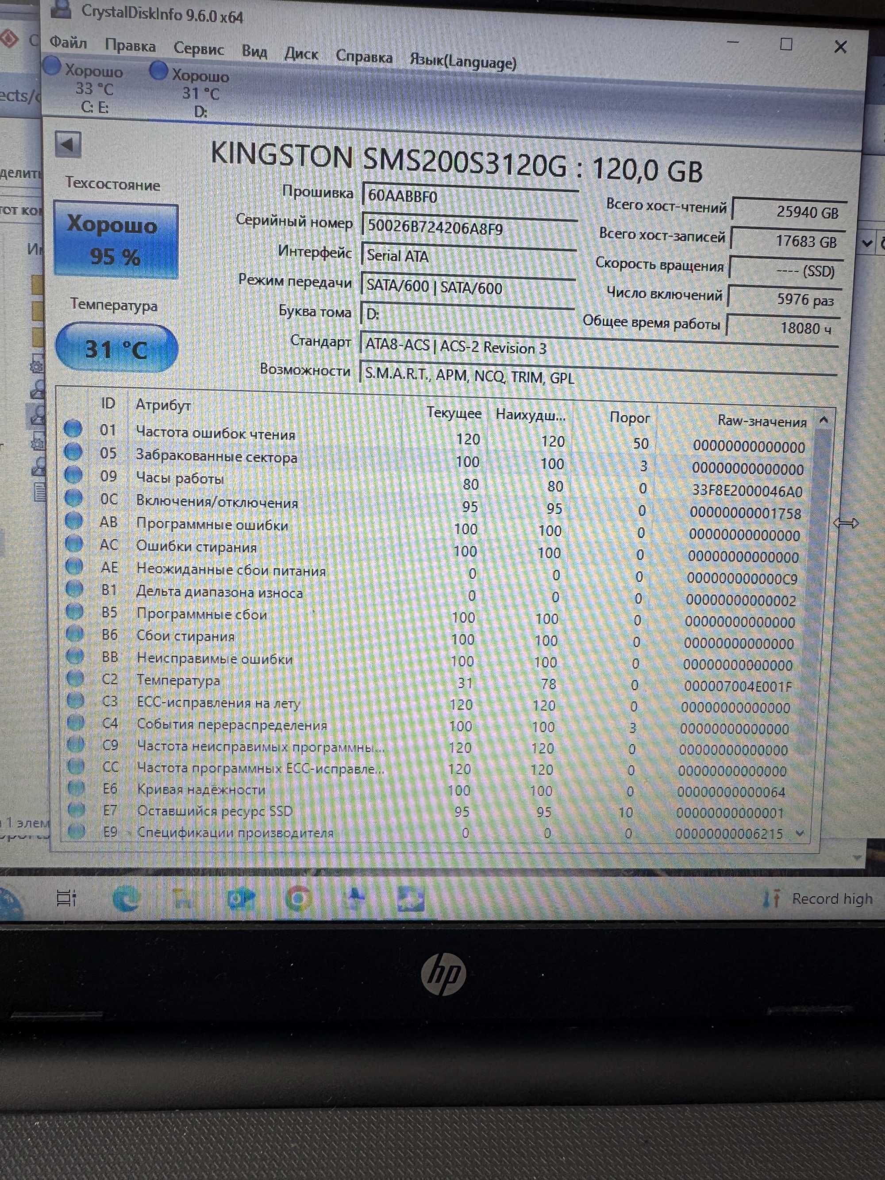Screen dimensions: 885x1180
Task: Open Microsoft Edge from the taskbar
Action: pos(127,898)
